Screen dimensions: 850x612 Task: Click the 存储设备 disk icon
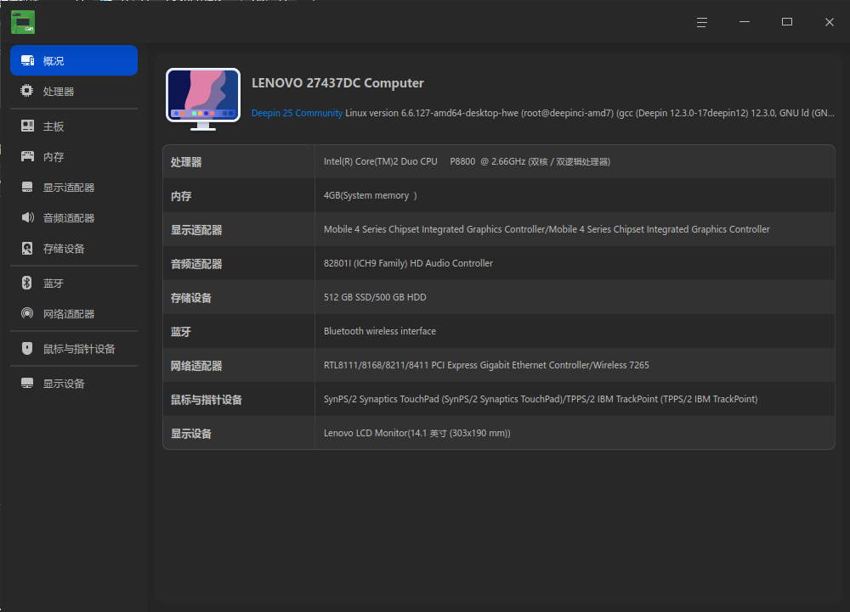tap(27, 249)
